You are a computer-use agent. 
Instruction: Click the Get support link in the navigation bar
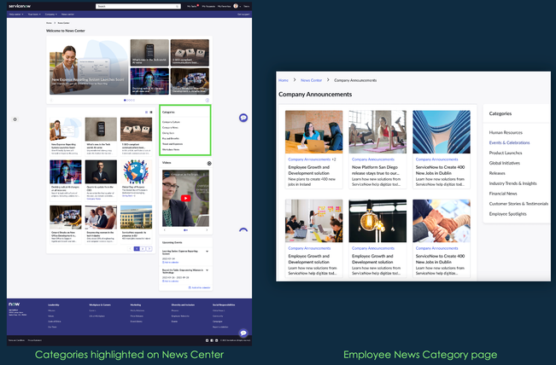(243, 14)
